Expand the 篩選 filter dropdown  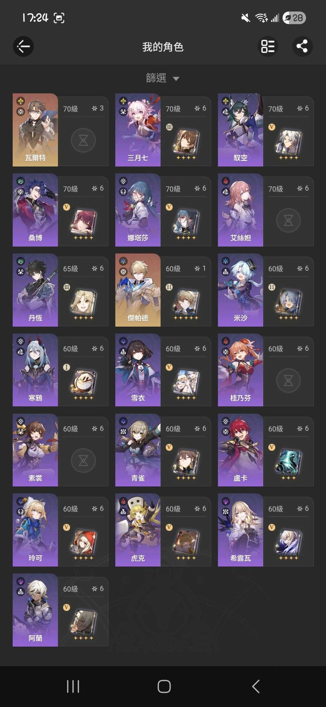click(163, 78)
